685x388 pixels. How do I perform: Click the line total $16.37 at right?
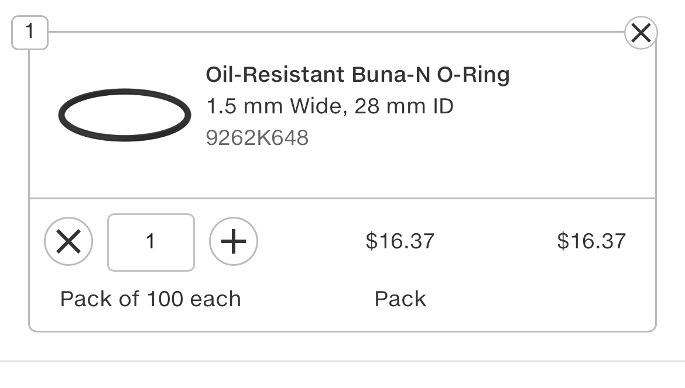(591, 241)
